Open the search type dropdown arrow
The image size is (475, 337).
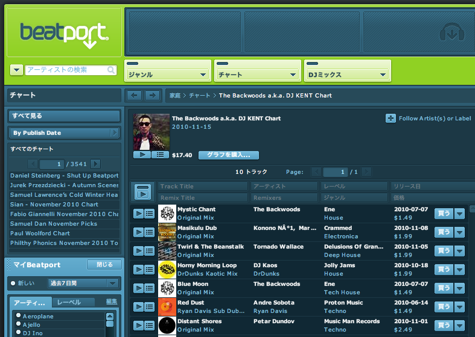[17, 70]
